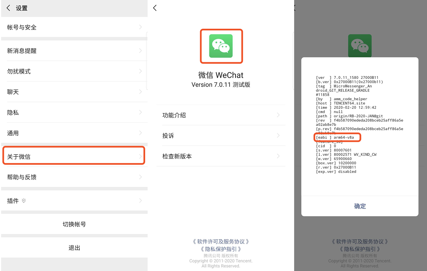
Task: Click the Version 7.0.11 测试版 text
Action: pos(221,84)
